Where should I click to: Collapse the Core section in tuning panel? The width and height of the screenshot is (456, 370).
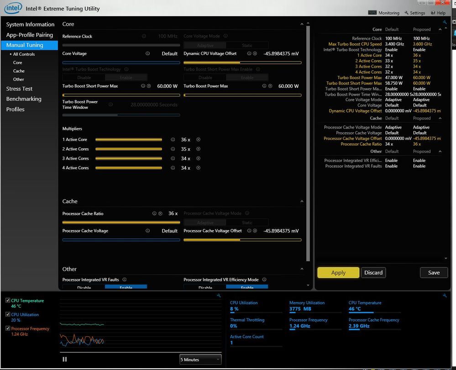pos(302,24)
